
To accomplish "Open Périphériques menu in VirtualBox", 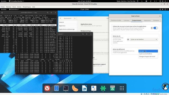I will (27, 7).
